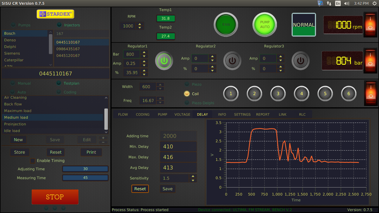The width and height of the screenshot is (379, 213).
Task: Toggle the green FAN button
Action: tap(226, 25)
